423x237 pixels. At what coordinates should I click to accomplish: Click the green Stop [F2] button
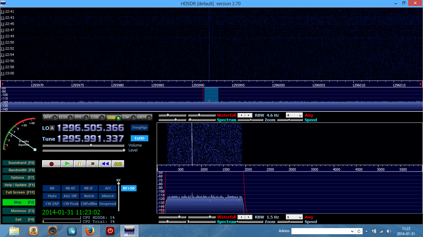coord(19,202)
